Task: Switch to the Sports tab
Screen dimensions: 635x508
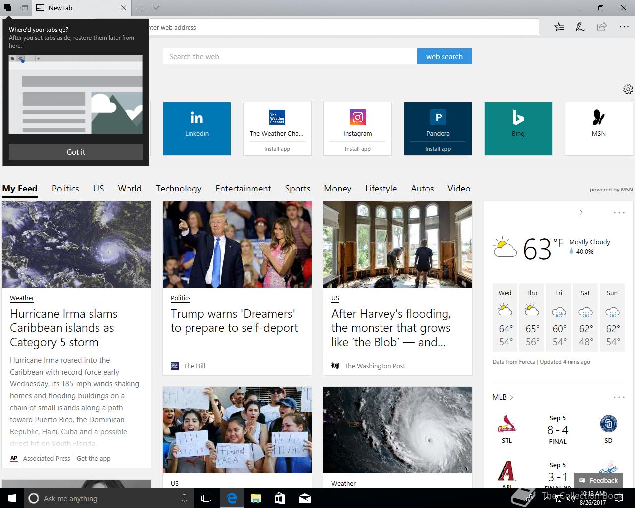Action: (x=297, y=189)
